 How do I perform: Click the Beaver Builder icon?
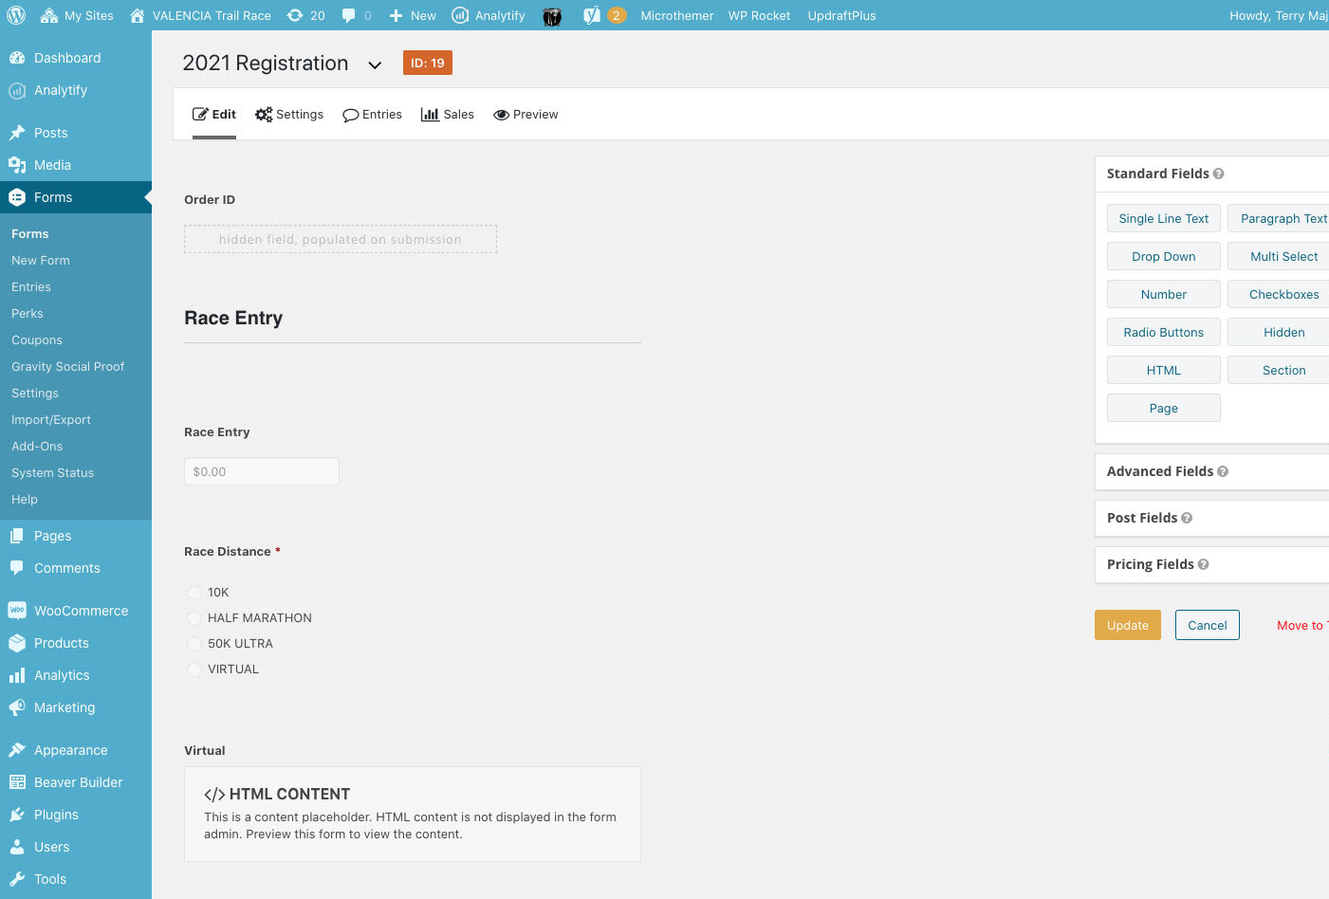[x=17, y=782]
